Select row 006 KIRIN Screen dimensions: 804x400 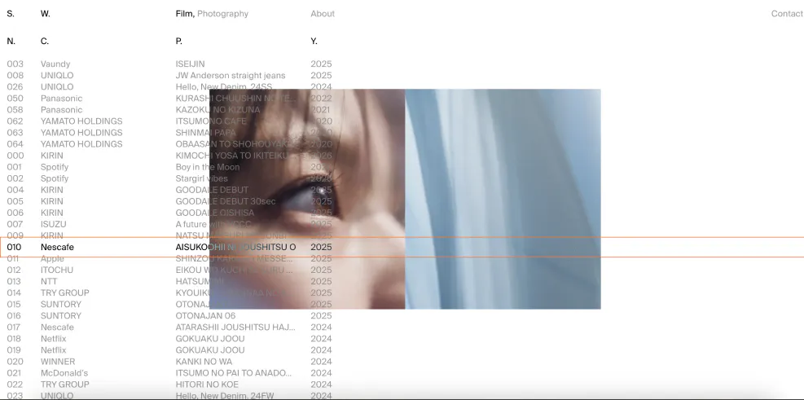tap(169, 213)
